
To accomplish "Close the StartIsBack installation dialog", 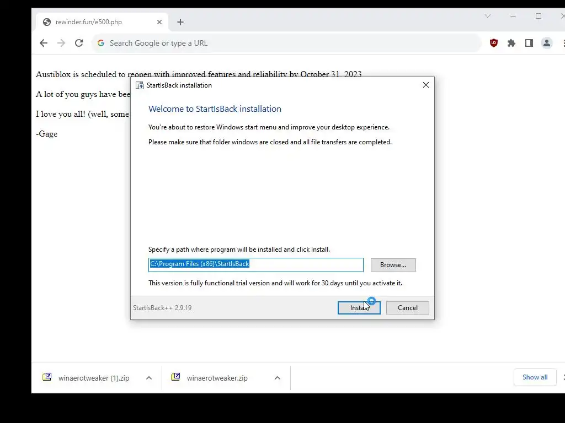I will [x=426, y=85].
